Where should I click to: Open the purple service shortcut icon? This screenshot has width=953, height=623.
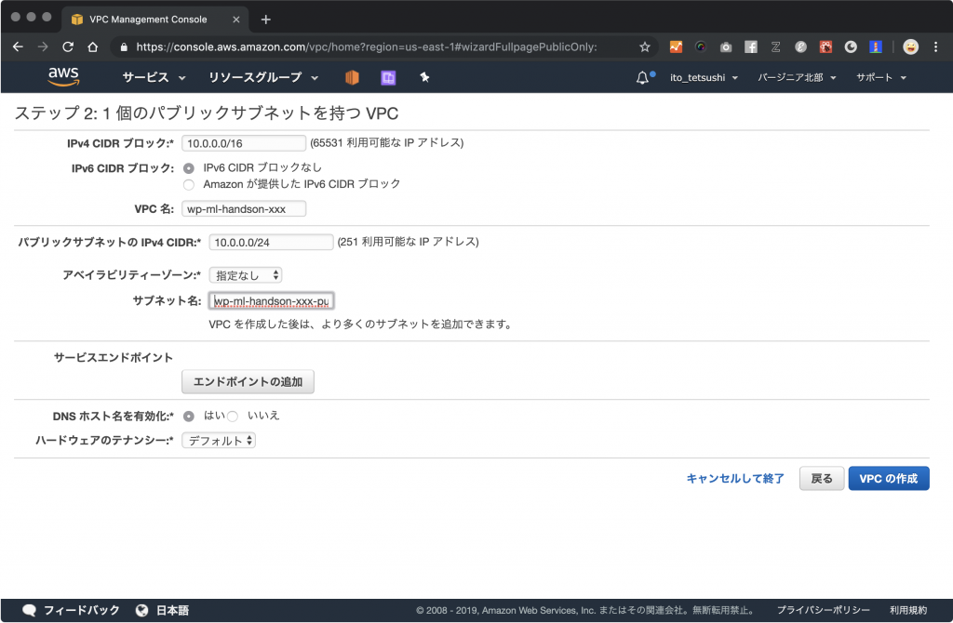point(388,78)
